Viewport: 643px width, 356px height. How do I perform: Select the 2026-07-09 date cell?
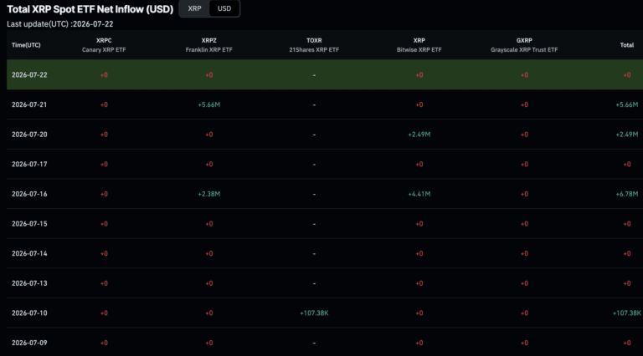(29, 343)
